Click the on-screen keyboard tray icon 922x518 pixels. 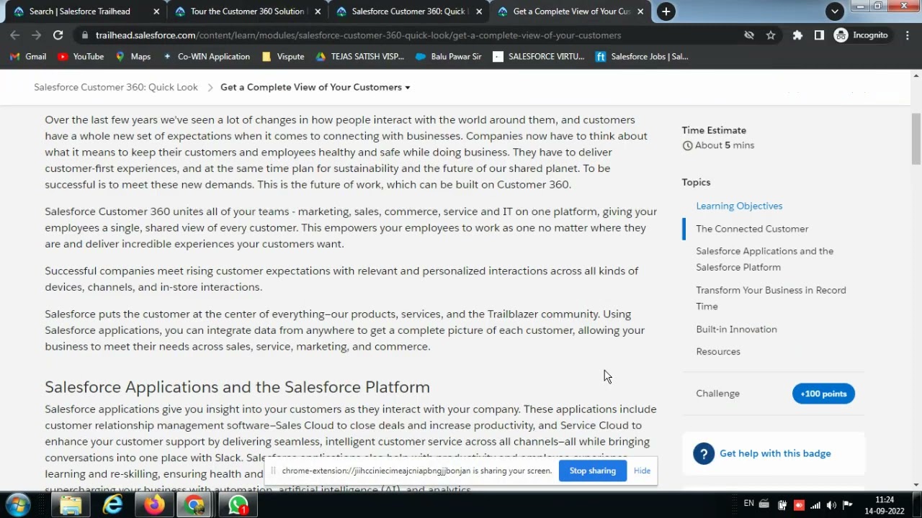[x=764, y=504]
